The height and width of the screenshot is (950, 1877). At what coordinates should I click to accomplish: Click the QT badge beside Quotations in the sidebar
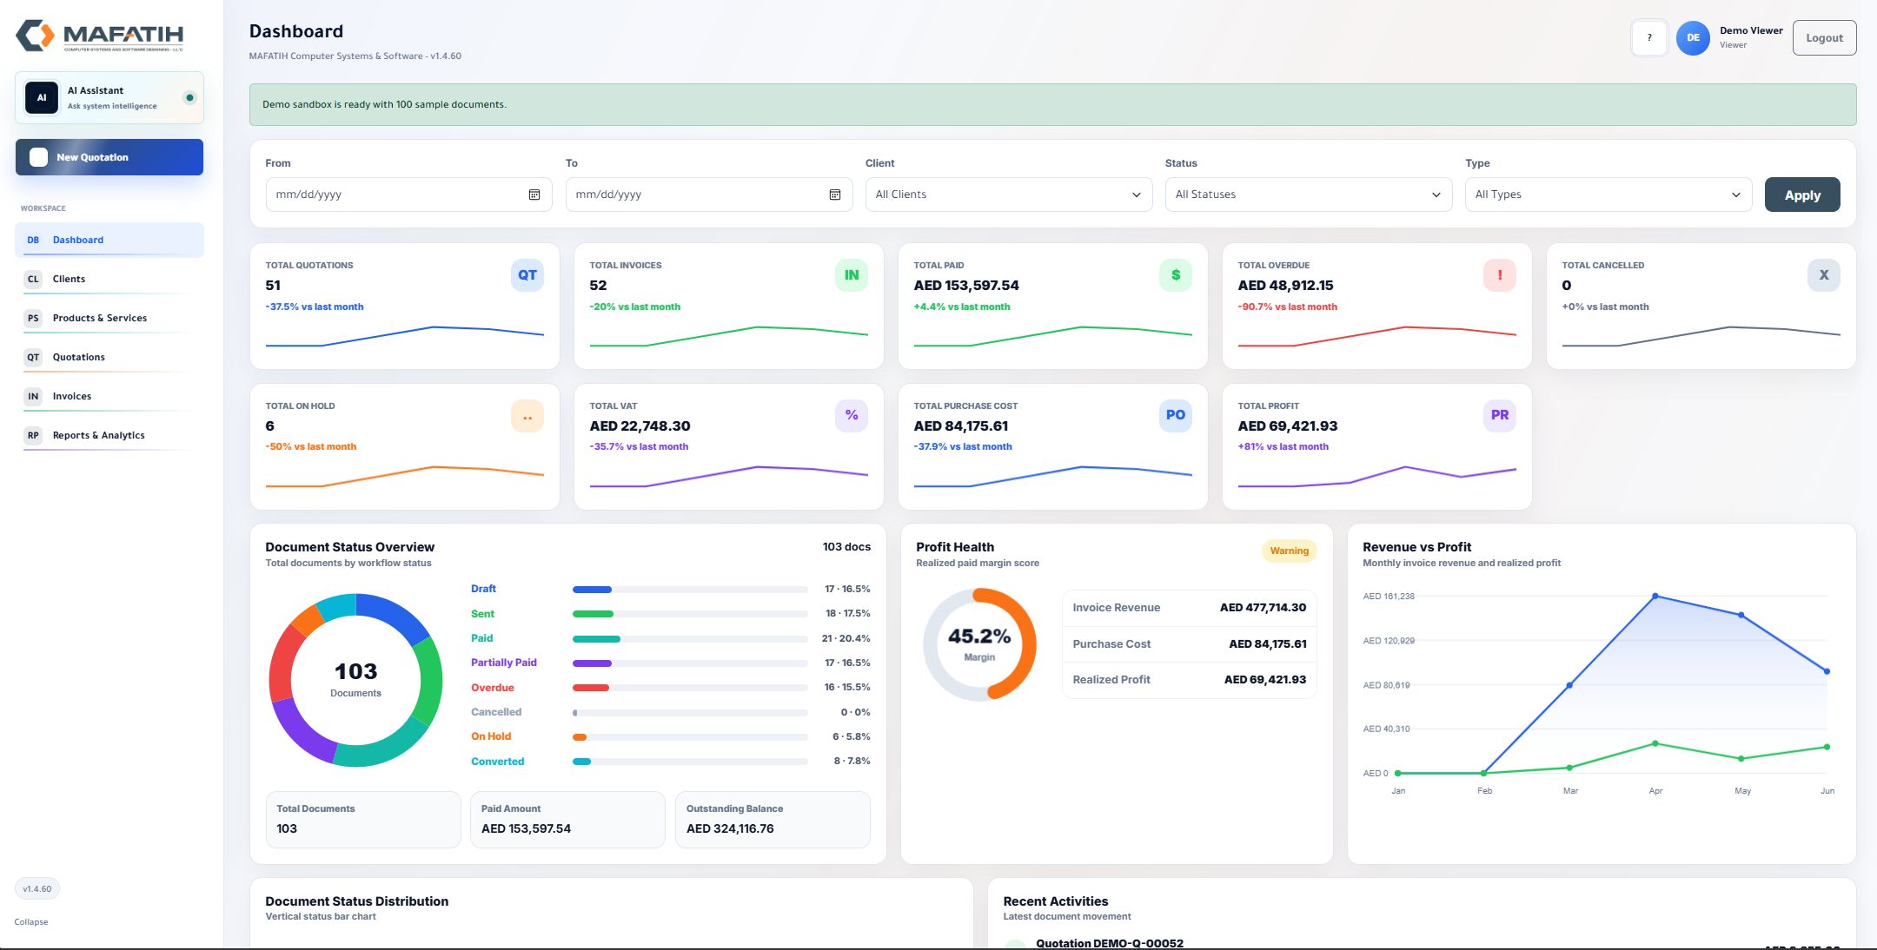[33, 357]
